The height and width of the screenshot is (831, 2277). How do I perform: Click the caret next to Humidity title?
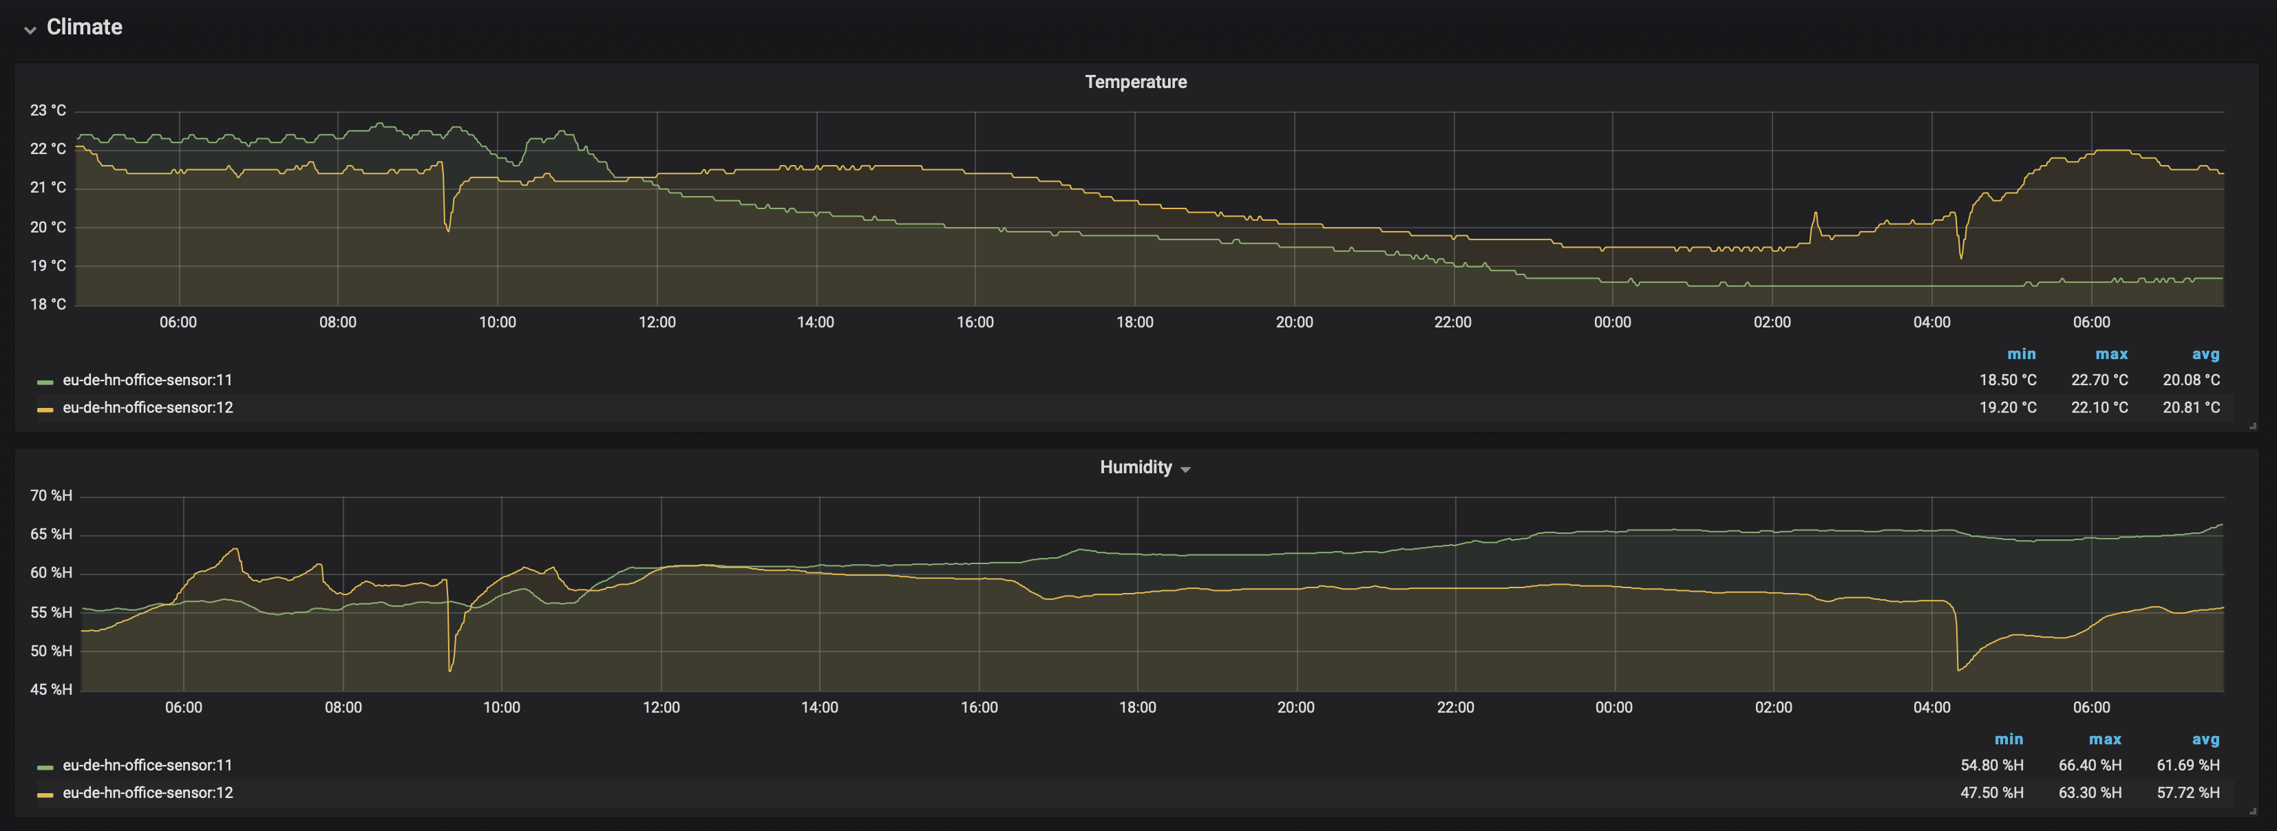1185,470
